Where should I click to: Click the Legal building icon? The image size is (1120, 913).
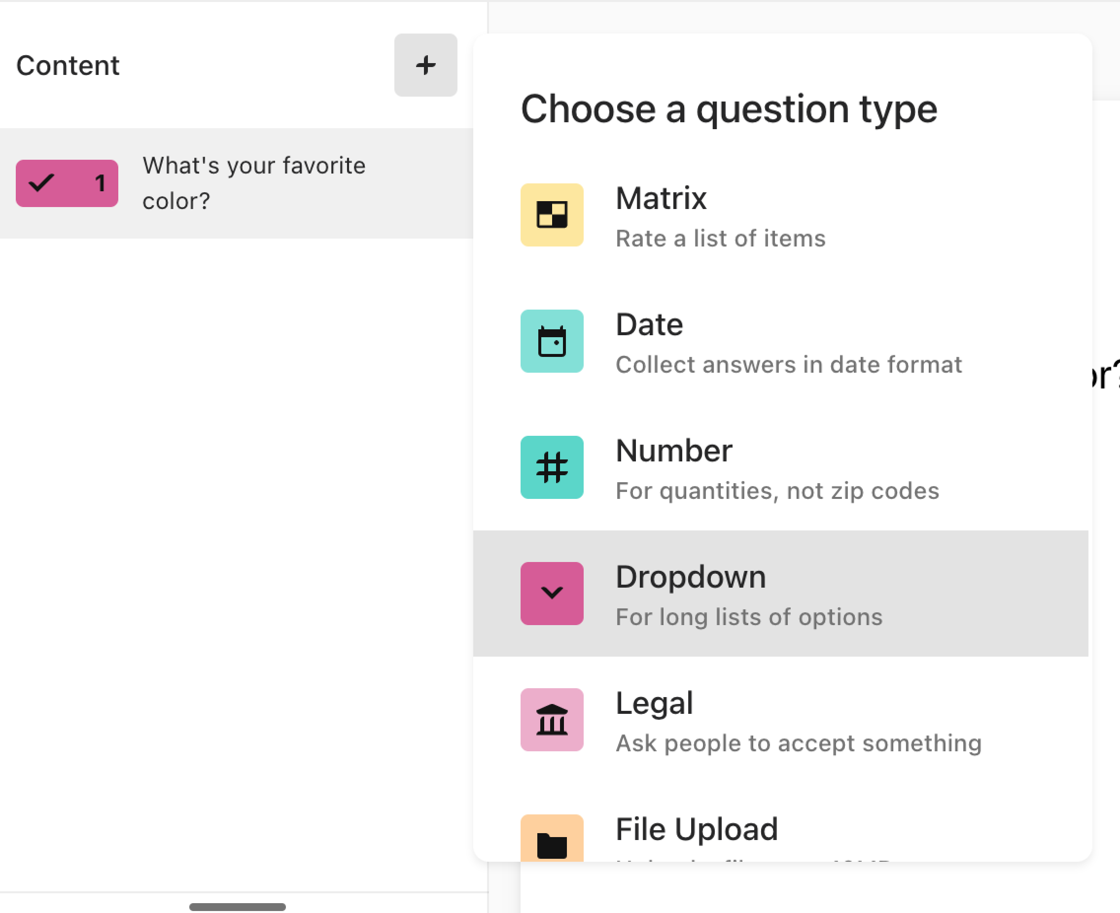[x=552, y=719]
